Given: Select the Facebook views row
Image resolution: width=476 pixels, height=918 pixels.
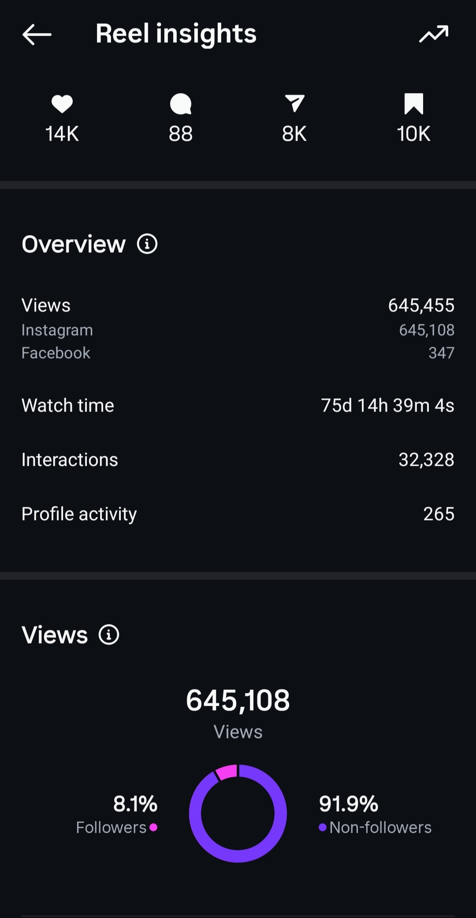Looking at the screenshot, I should click(x=238, y=353).
